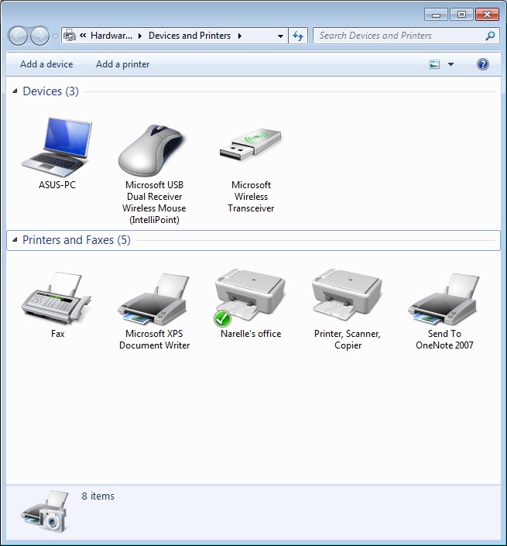Click the Help question mark icon
Image resolution: width=507 pixels, height=546 pixels.
[483, 64]
